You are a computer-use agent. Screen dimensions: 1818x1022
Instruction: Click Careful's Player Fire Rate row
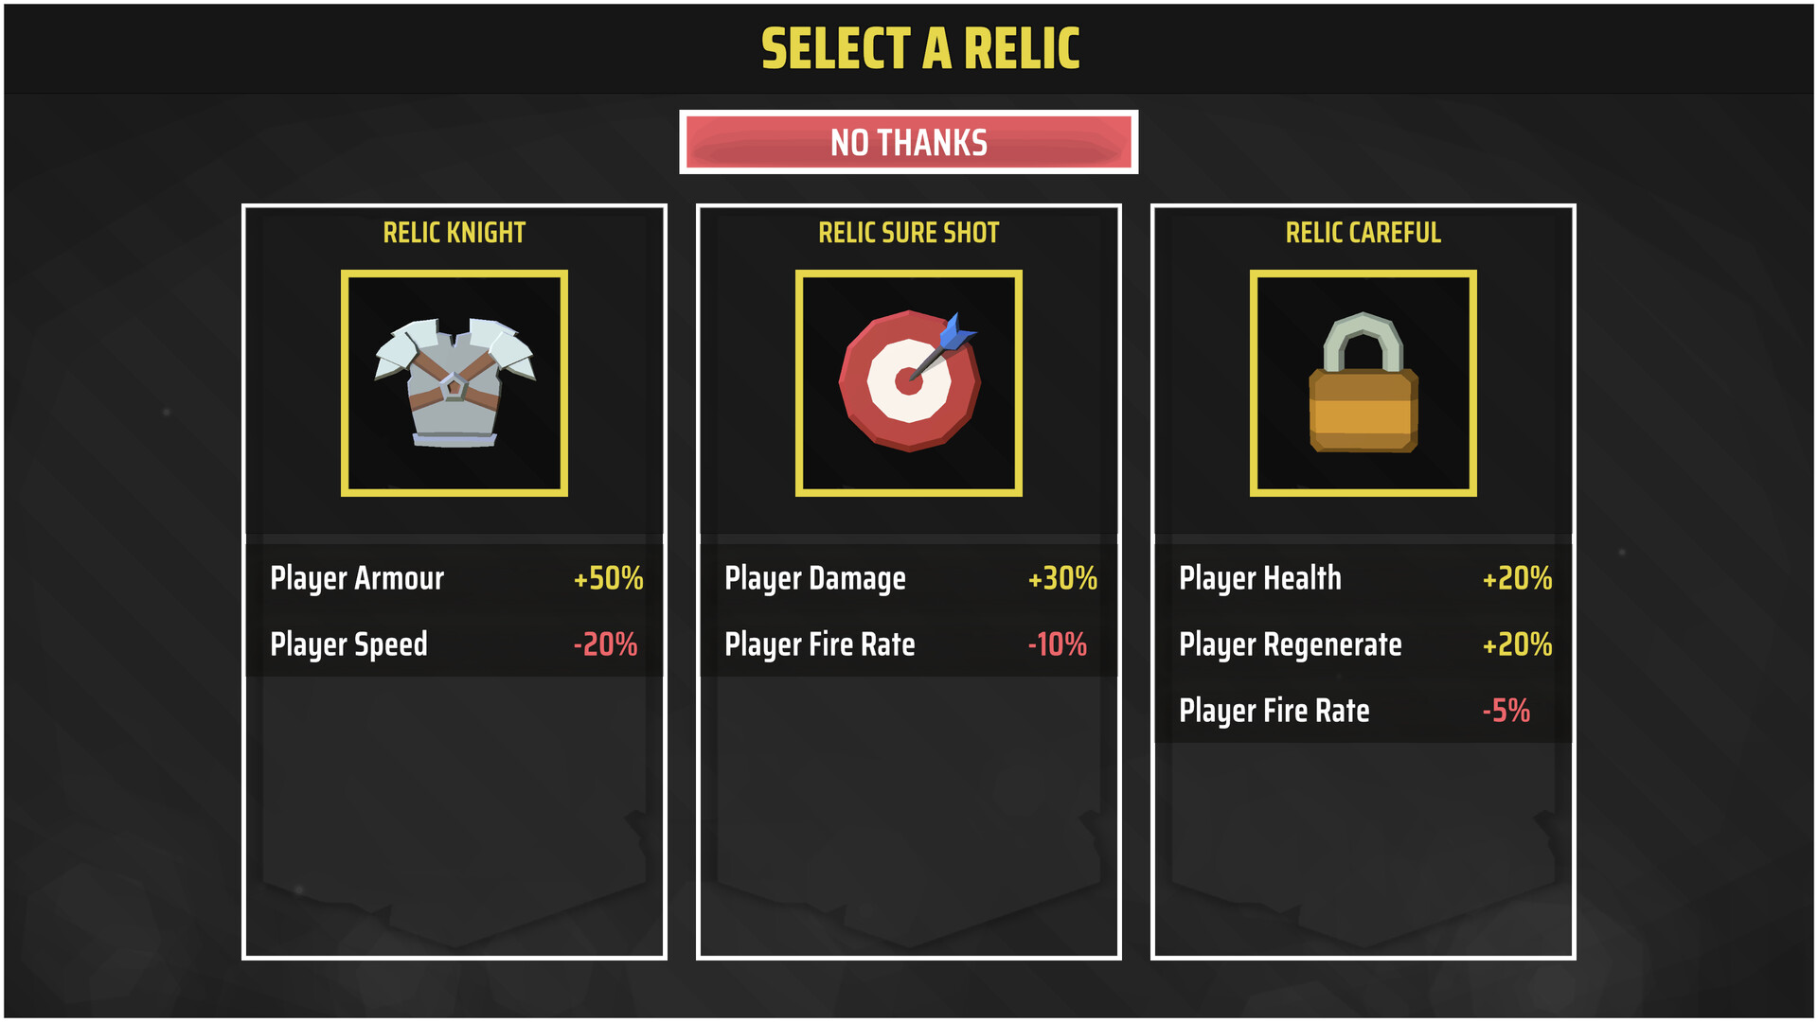[1363, 711]
